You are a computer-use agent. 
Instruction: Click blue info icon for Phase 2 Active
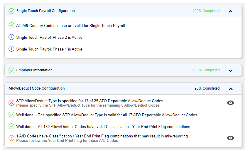(11, 37)
